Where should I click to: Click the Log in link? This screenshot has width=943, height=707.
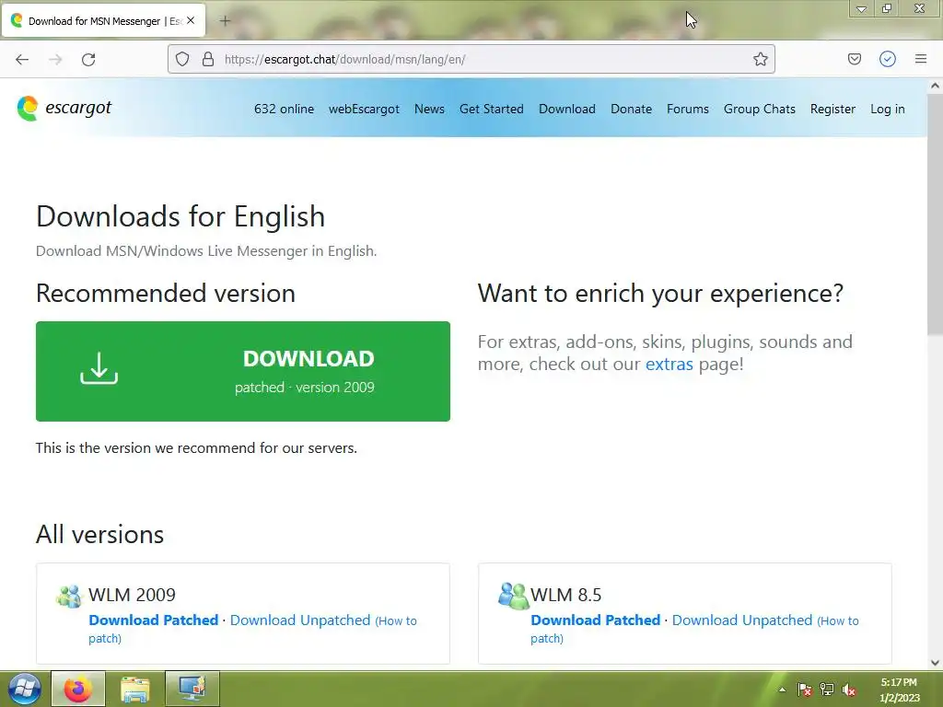tap(887, 109)
